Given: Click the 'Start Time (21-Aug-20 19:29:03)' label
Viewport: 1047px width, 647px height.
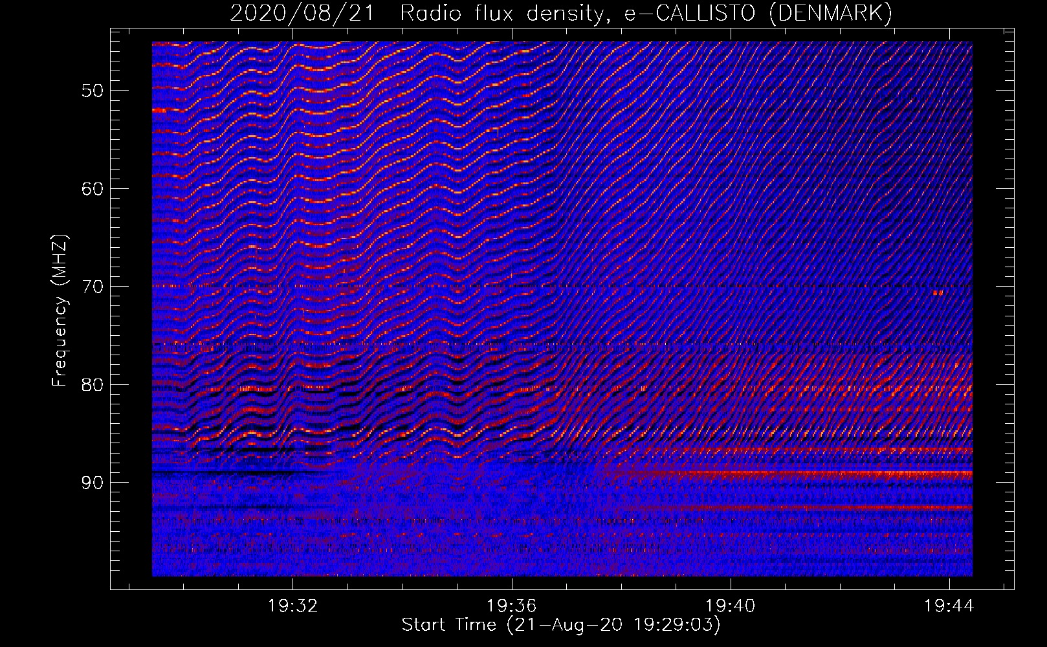Looking at the screenshot, I should [561, 625].
